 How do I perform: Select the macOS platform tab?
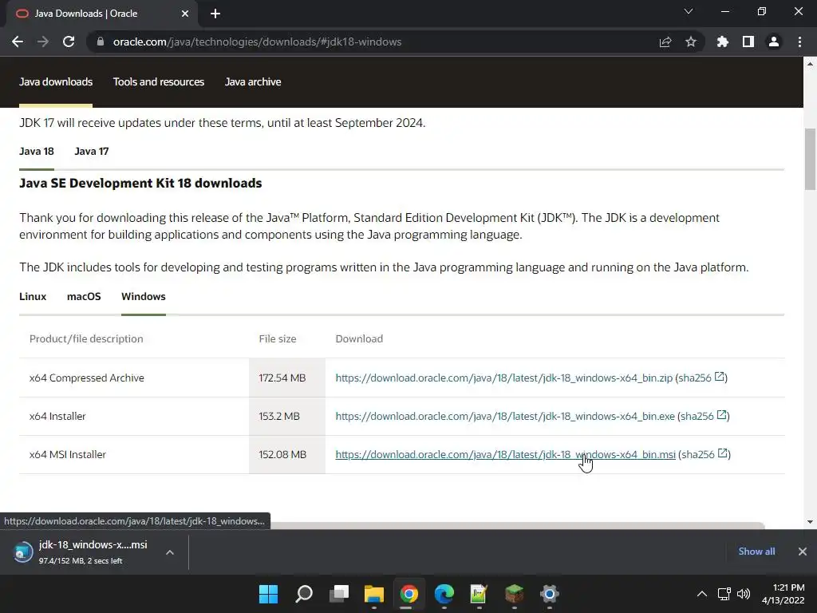(x=84, y=297)
